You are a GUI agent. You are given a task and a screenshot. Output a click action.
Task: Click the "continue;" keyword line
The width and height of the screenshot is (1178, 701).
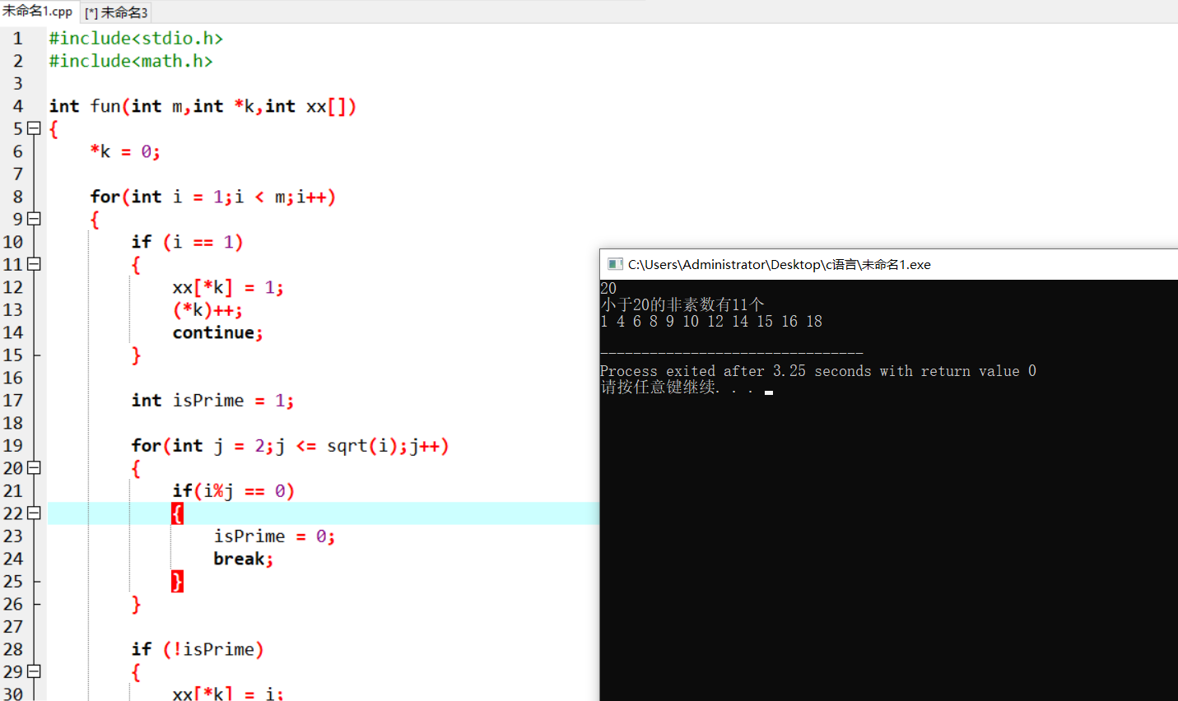[218, 332]
